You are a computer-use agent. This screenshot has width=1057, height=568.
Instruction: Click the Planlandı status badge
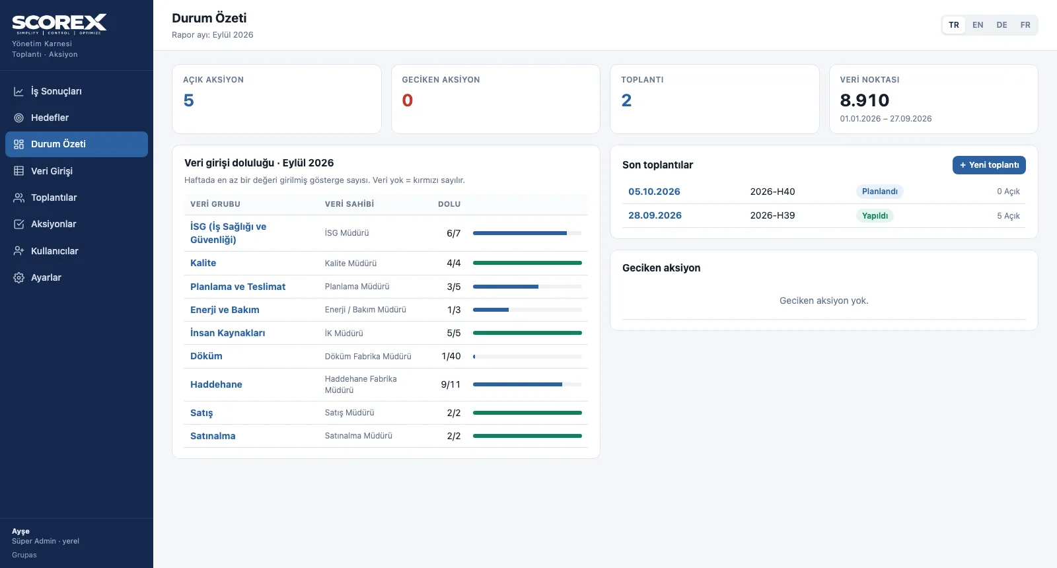880,192
